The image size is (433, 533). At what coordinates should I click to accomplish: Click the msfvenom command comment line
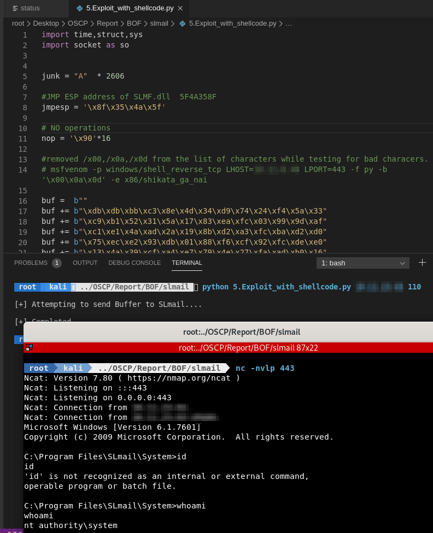pos(214,174)
